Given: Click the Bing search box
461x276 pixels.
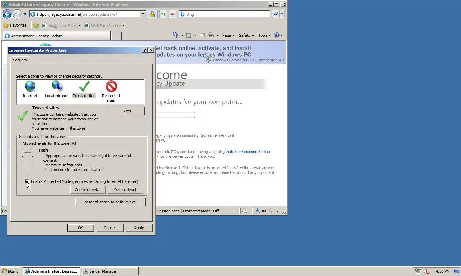Looking at the screenshot, I should (224, 14).
